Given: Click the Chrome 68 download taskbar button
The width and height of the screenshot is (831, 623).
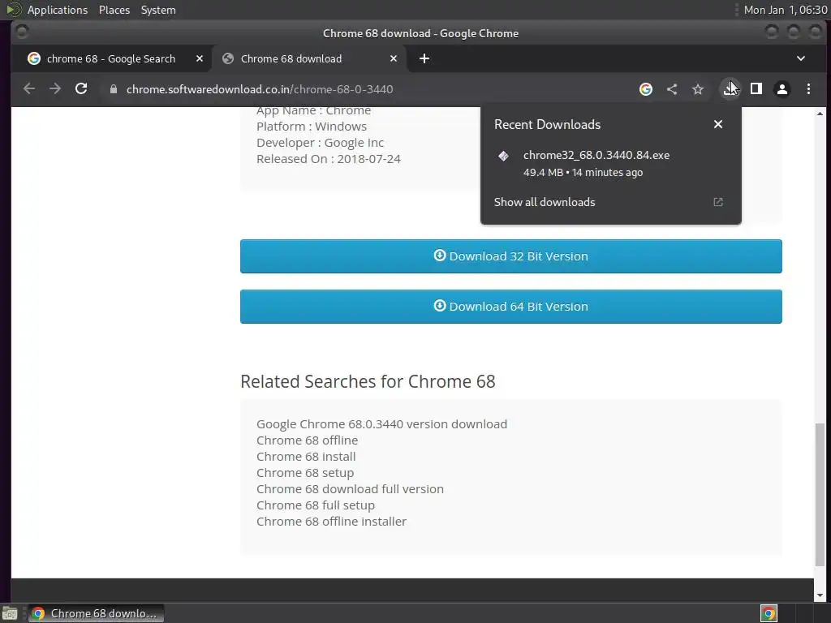Looking at the screenshot, I should [x=97, y=613].
